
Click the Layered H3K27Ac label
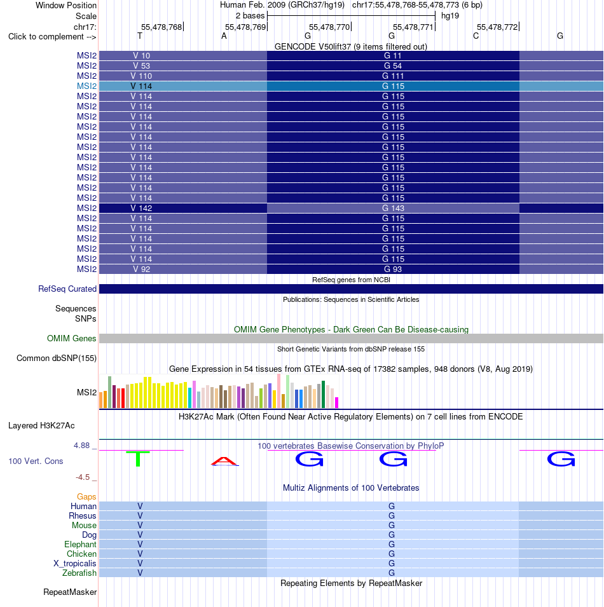(41, 425)
